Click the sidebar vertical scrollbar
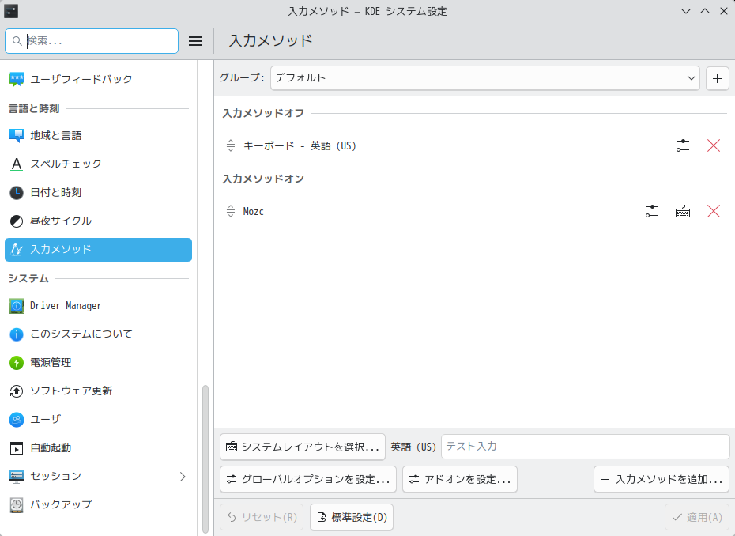This screenshot has height=536, width=735. (205, 459)
